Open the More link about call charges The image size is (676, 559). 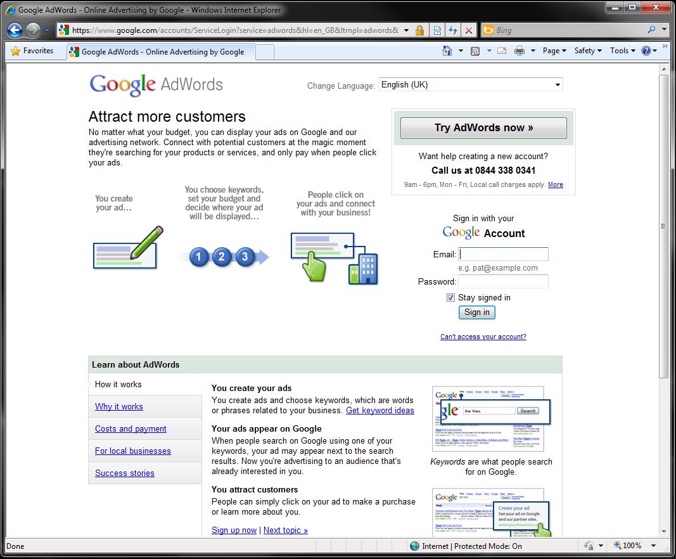tap(555, 184)
